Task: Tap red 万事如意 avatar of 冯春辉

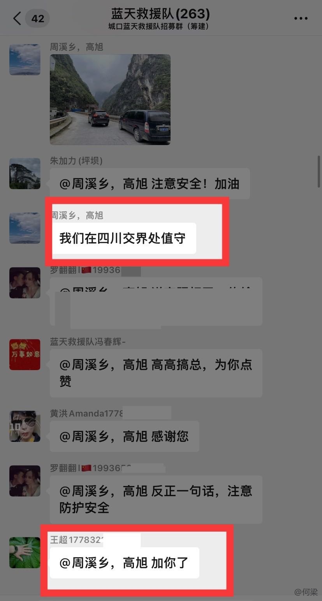Action: coord(25,355)
